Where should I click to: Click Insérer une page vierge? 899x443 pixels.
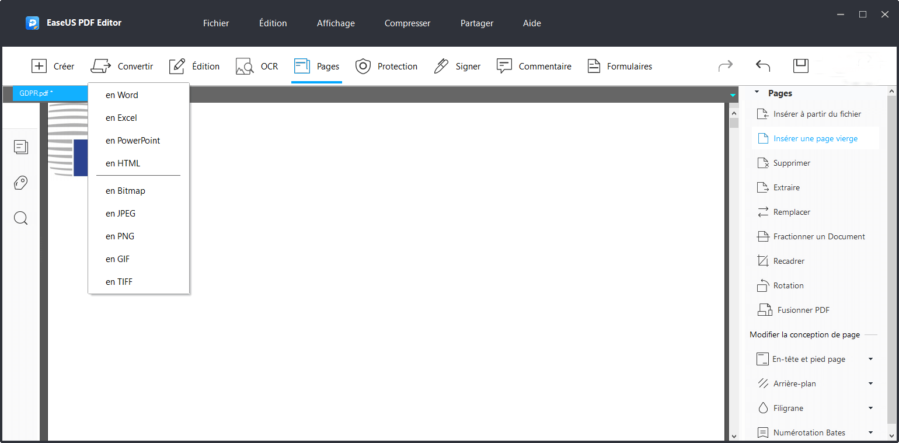point(815,138)
